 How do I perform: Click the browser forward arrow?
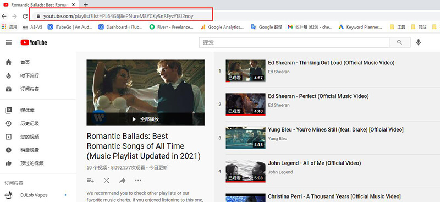point(15,17)
